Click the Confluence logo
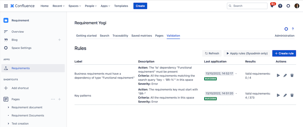 point(22,6)
